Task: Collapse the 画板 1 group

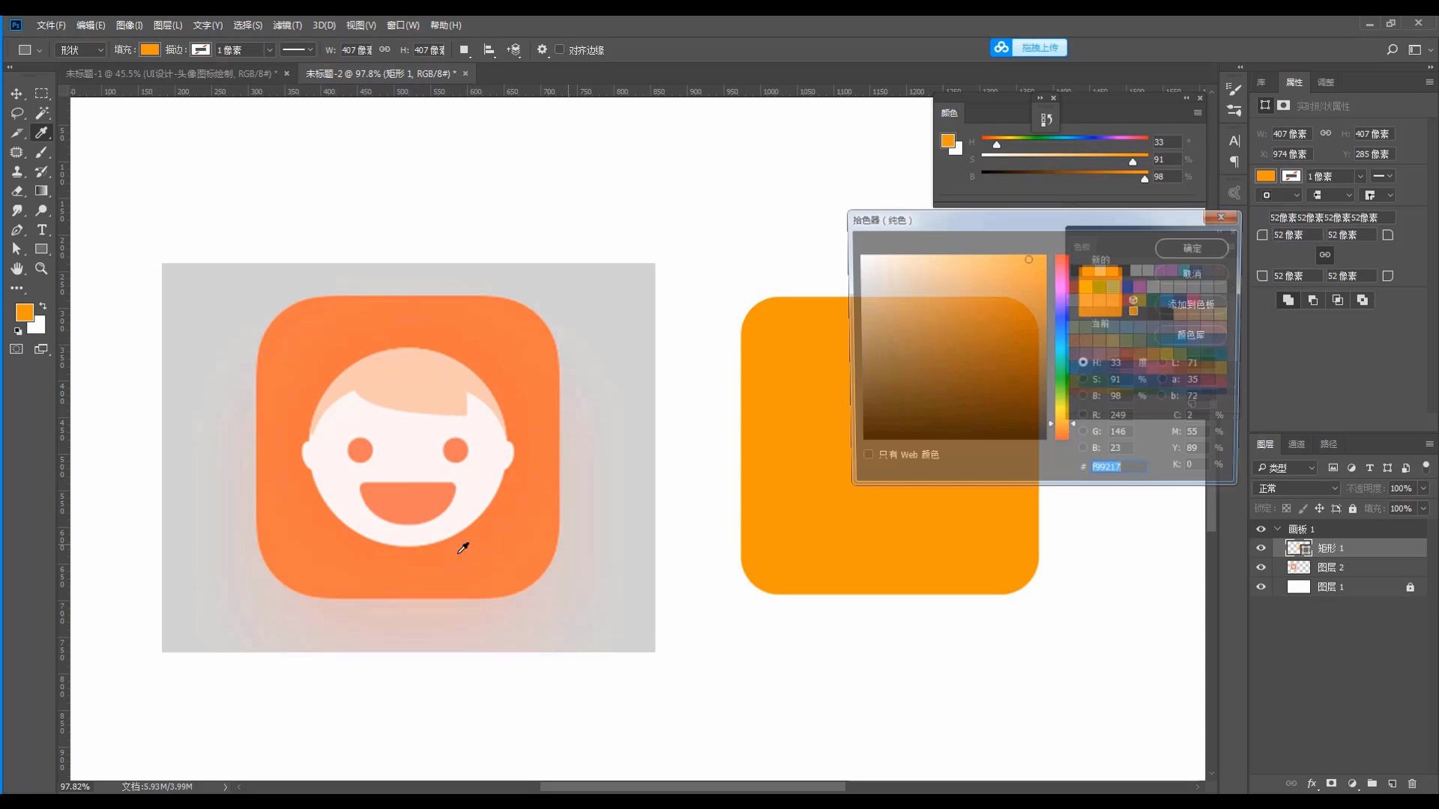Action: point(1278,529)
